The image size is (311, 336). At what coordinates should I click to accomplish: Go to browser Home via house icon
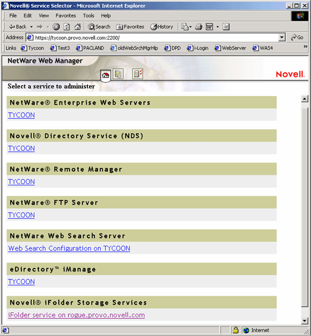[78, 27]
